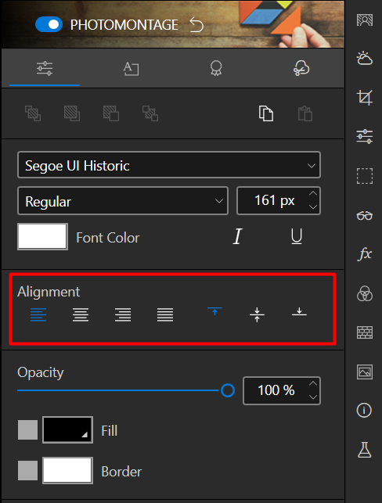
Task: Open the crop tool in sidebar
Action: (x=365, y=97)
